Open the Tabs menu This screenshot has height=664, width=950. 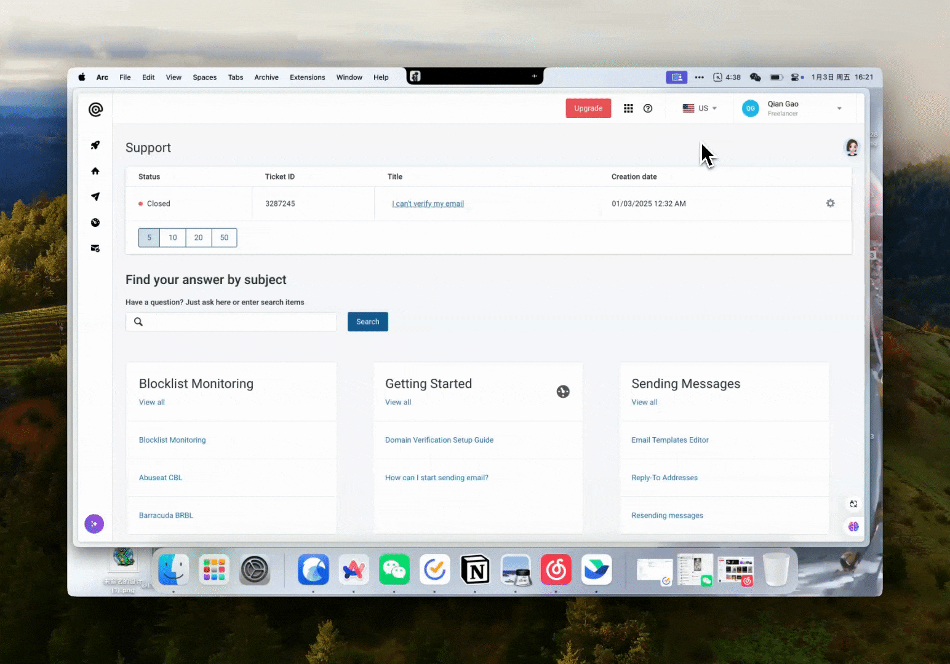[236, 77]
